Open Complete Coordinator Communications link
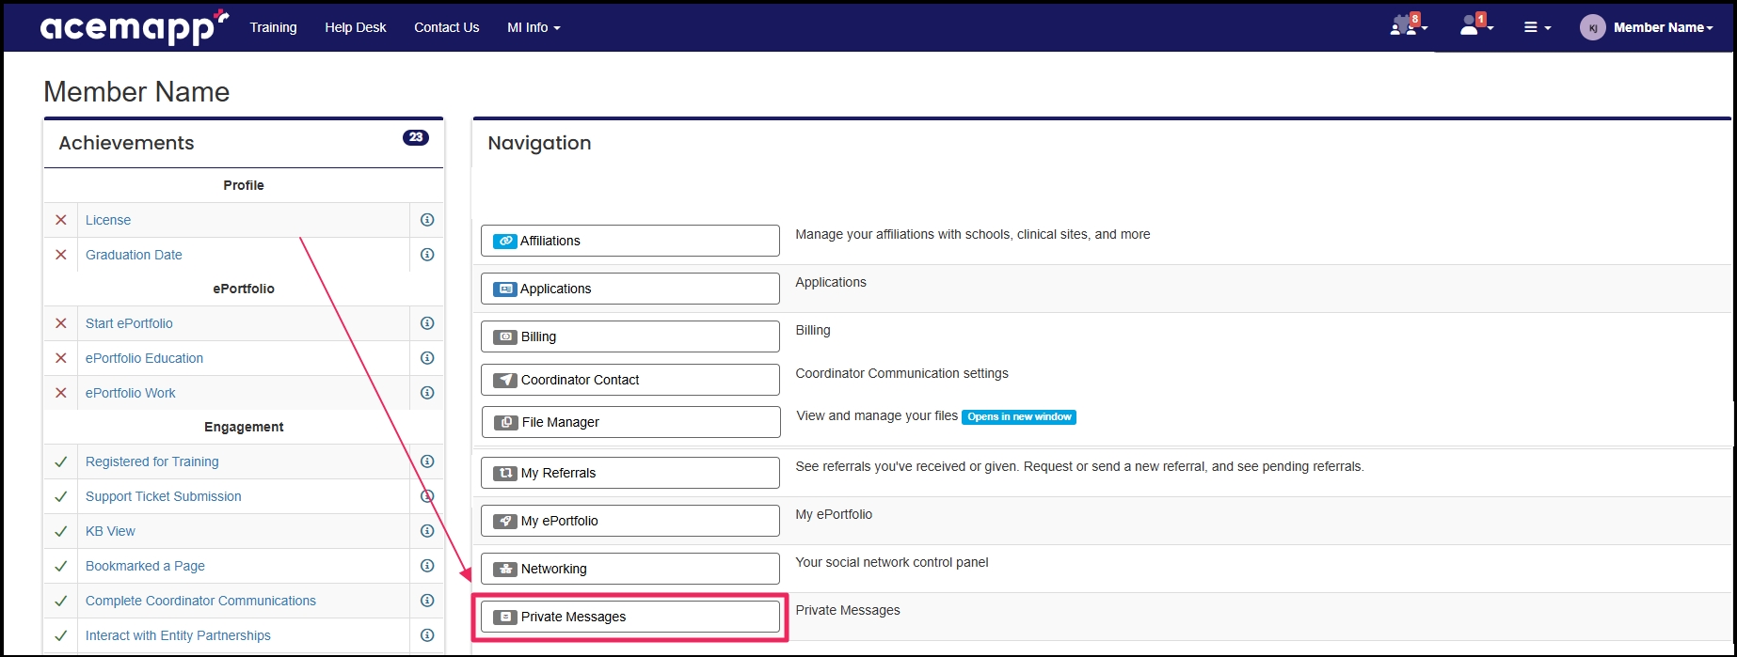Image resolution: width=1737 pixels, height=657 pixels. tap(200, 601)
